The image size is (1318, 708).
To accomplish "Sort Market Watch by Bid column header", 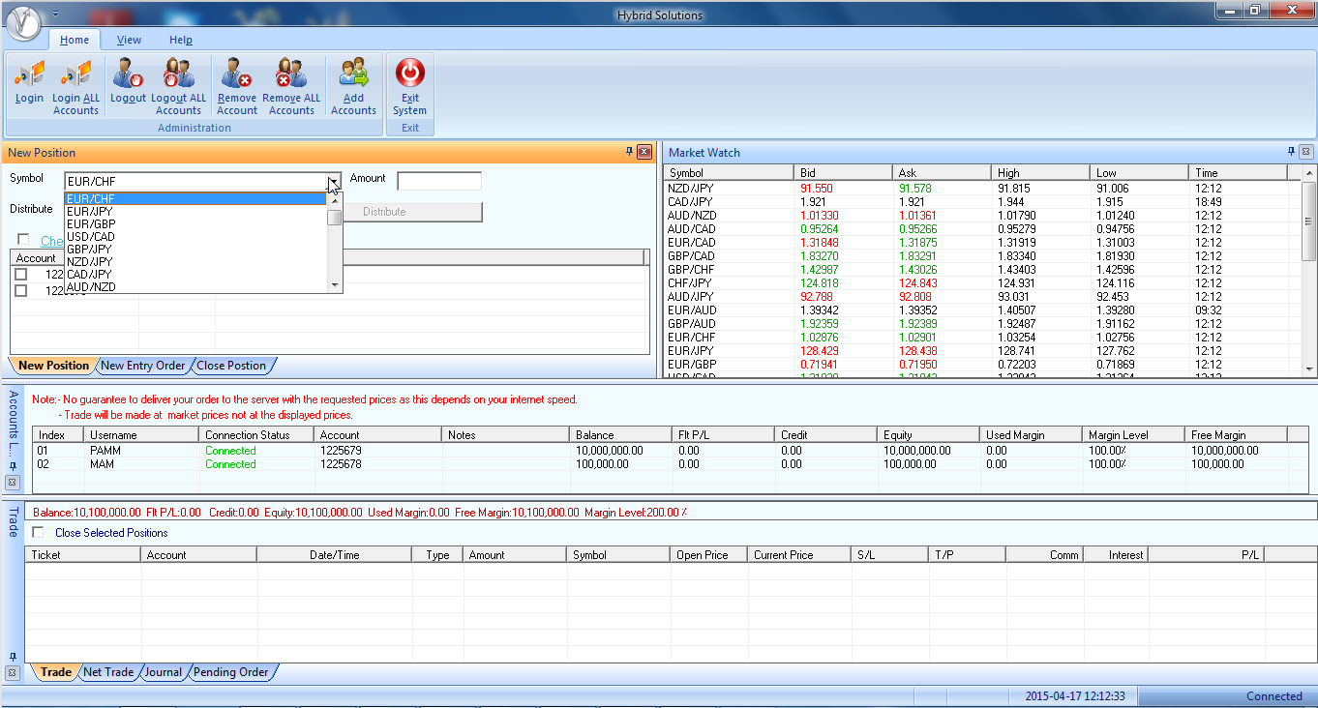I will pos(843,173).
